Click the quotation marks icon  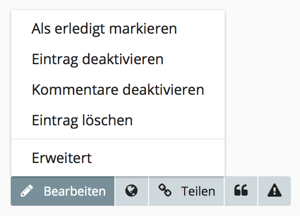point(241,191)
